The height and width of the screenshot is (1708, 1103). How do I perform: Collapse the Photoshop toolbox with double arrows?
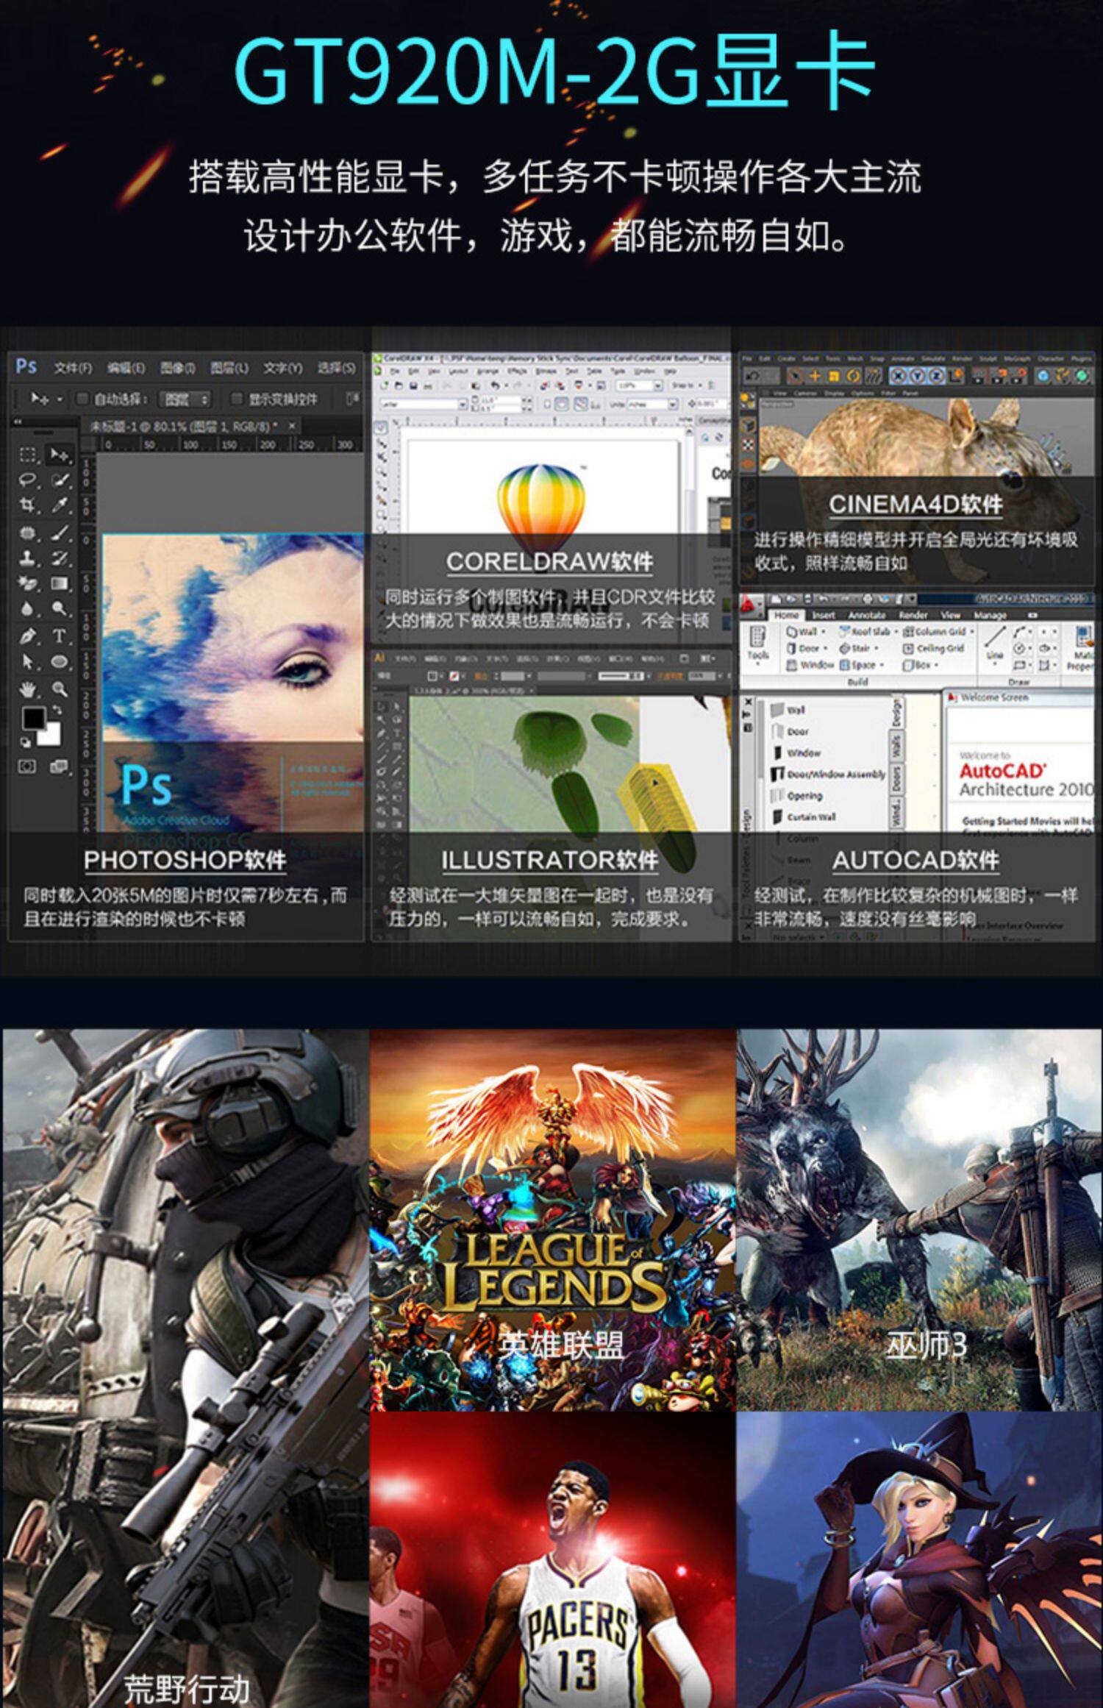pyautogui.click(x=18, y=421)
